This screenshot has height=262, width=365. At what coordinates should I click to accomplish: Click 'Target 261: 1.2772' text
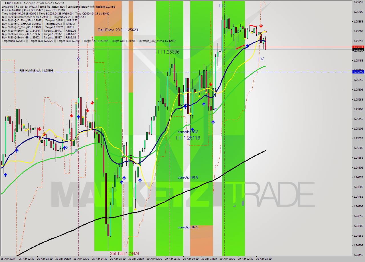pyautogui.click(x=68, y=41)
